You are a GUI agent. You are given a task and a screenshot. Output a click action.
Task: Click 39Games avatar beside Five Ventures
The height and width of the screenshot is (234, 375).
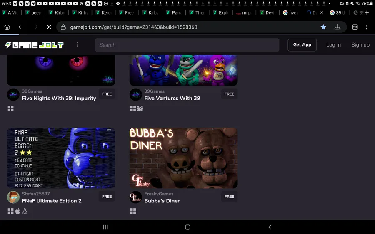pos(135,95)
